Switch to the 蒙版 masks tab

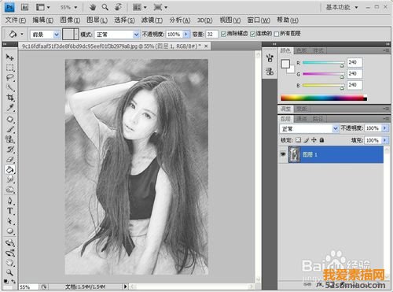(301, 109)
